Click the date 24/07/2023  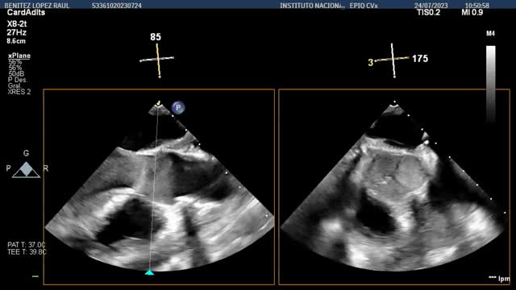[x=431, y=6]
